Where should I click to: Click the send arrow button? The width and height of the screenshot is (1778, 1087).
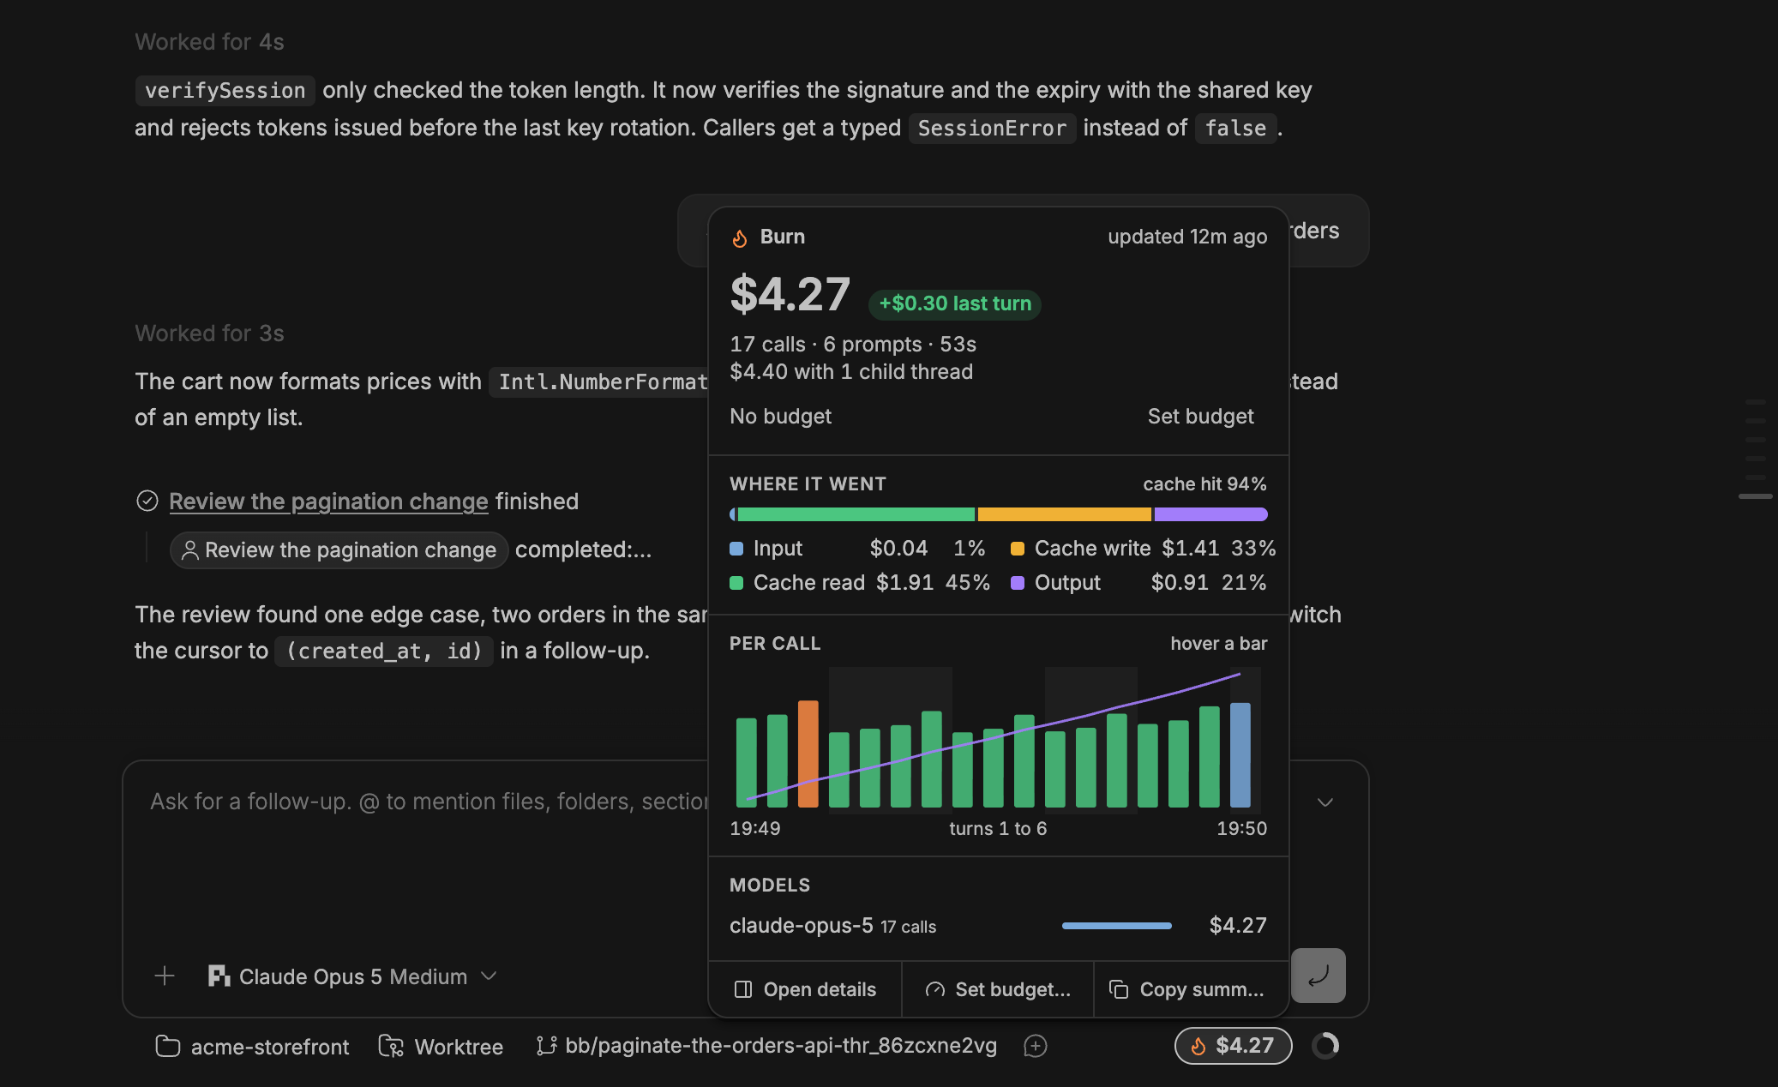1318,976
